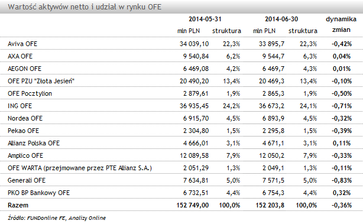This screenshot has height=224, width=363.
Task: Click the table title Wartość aktywów netto
Action: (x=85, y=7)
